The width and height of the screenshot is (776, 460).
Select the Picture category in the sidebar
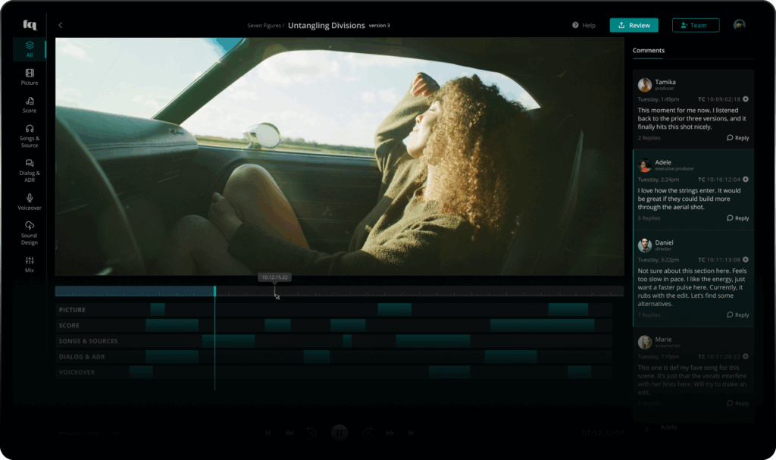click(30, 77)
